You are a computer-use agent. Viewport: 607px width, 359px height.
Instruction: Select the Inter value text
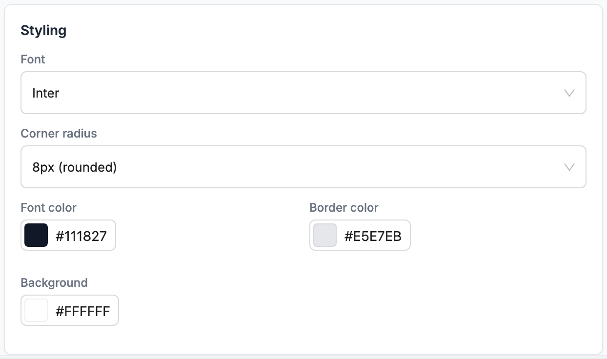pyautogui.click(x=46, y=93)
